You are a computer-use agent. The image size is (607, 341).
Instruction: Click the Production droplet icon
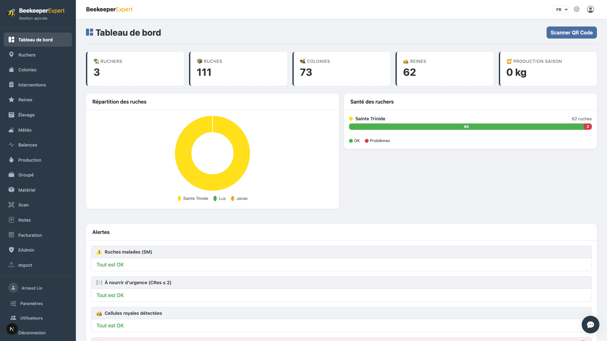pos(11,160)
